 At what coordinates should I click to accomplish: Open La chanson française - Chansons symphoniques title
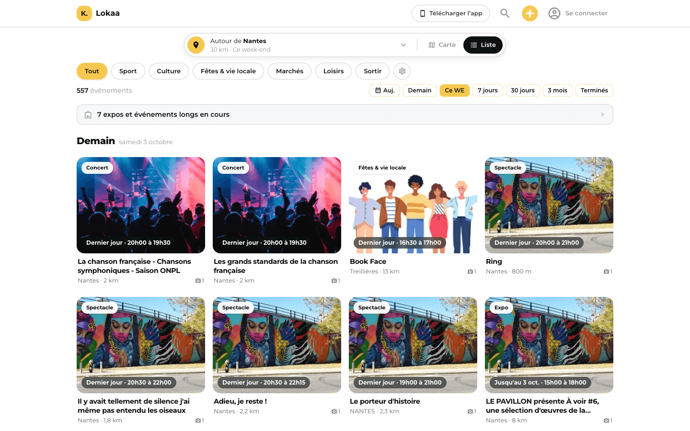[x=134, y=266]
